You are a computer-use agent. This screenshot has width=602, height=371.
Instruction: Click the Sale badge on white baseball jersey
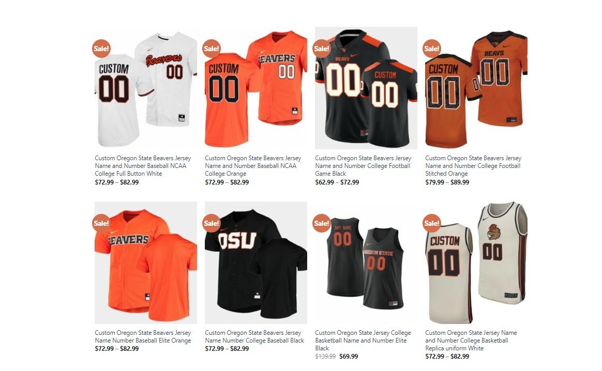pyautogui.click(x=101, y=49)
